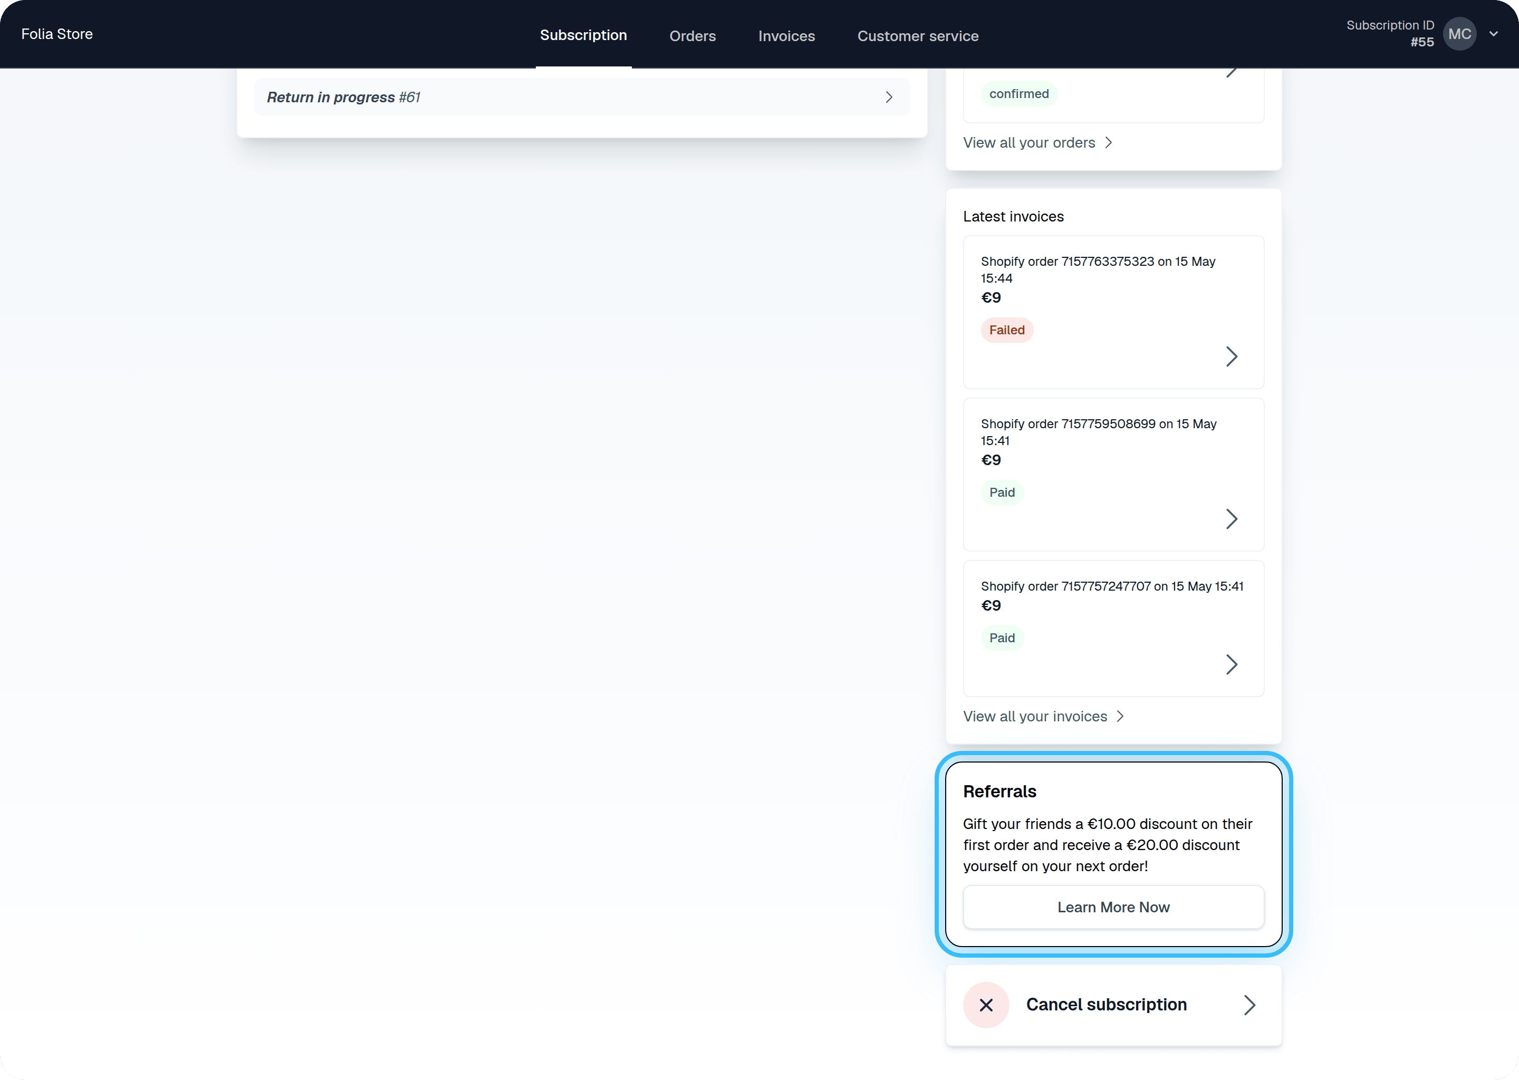The width and height of the screenshot is (1519, 1080).
Task: Click the Cancel subscription row
Action: (1113, 1005)
